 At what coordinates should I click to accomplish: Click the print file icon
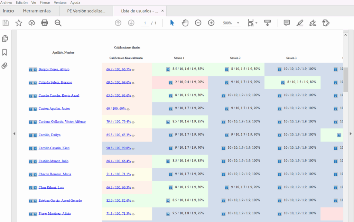45,23
